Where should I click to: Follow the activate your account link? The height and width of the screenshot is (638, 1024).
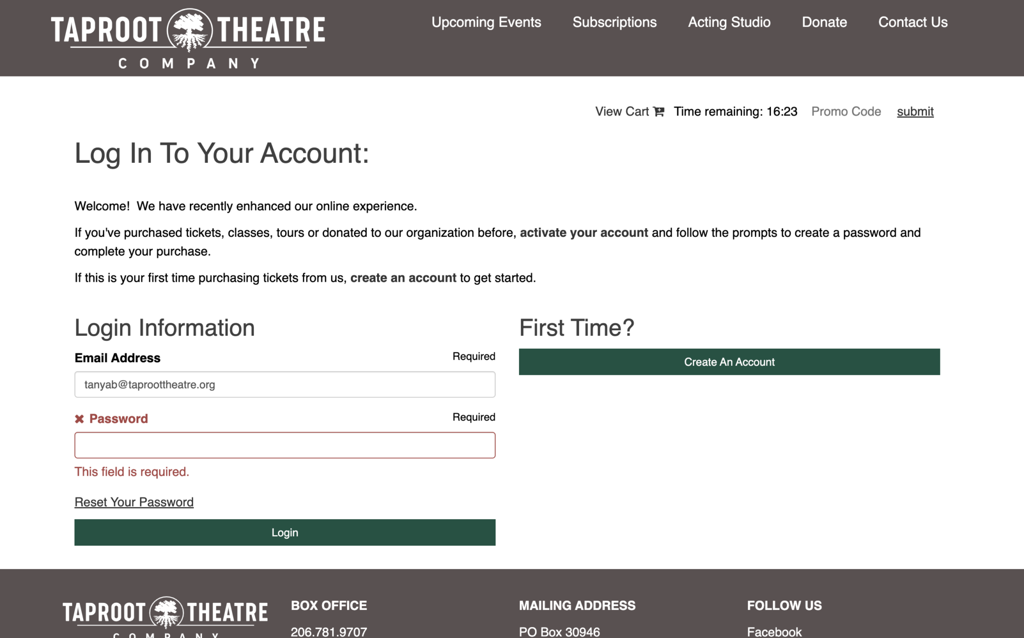(583, 233)
